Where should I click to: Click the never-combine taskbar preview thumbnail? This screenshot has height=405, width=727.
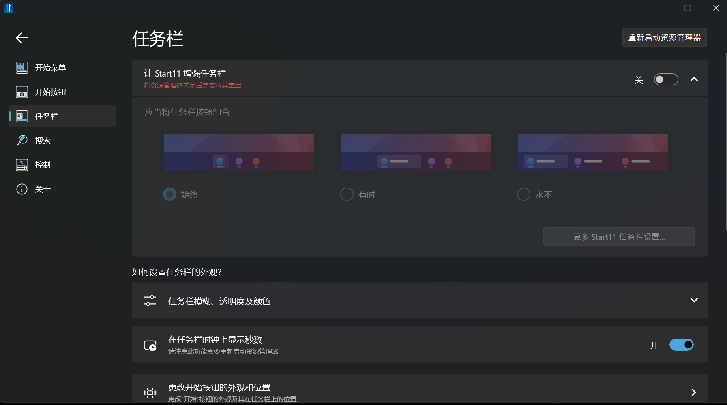pyautogui.click(x=592, y=152)
